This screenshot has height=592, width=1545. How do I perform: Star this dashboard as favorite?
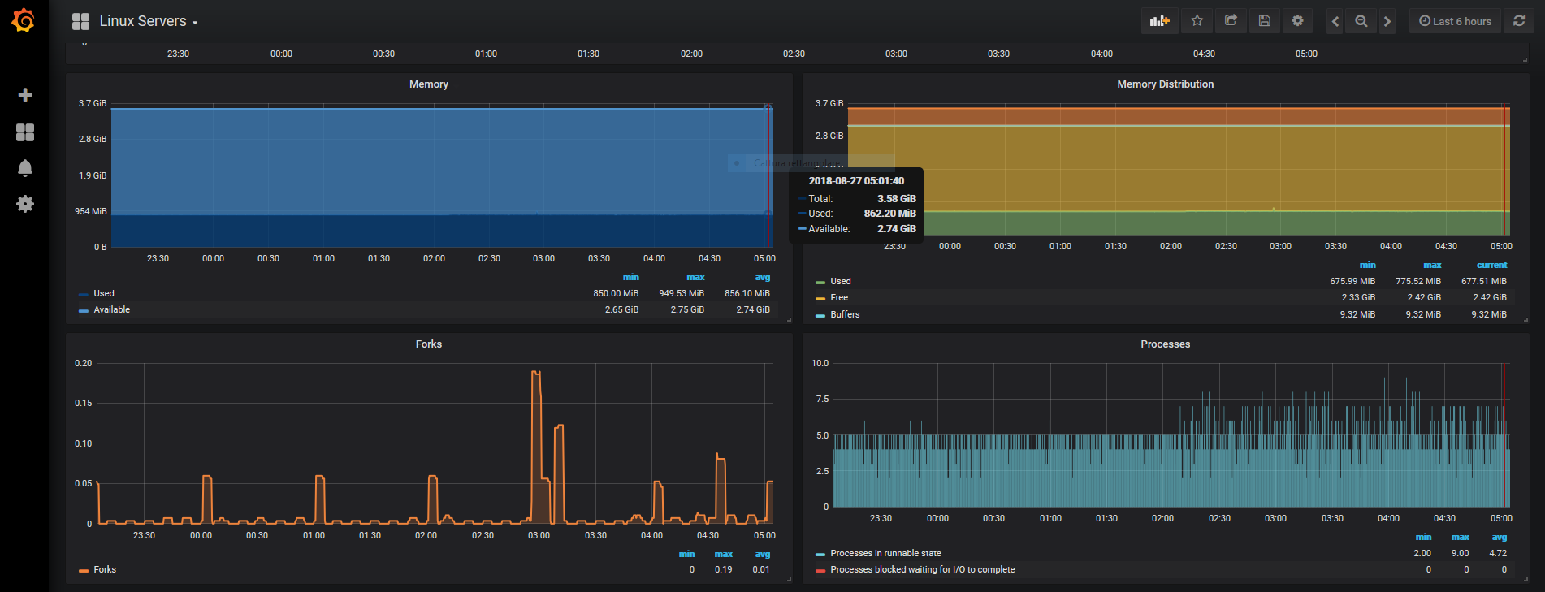1197,21
